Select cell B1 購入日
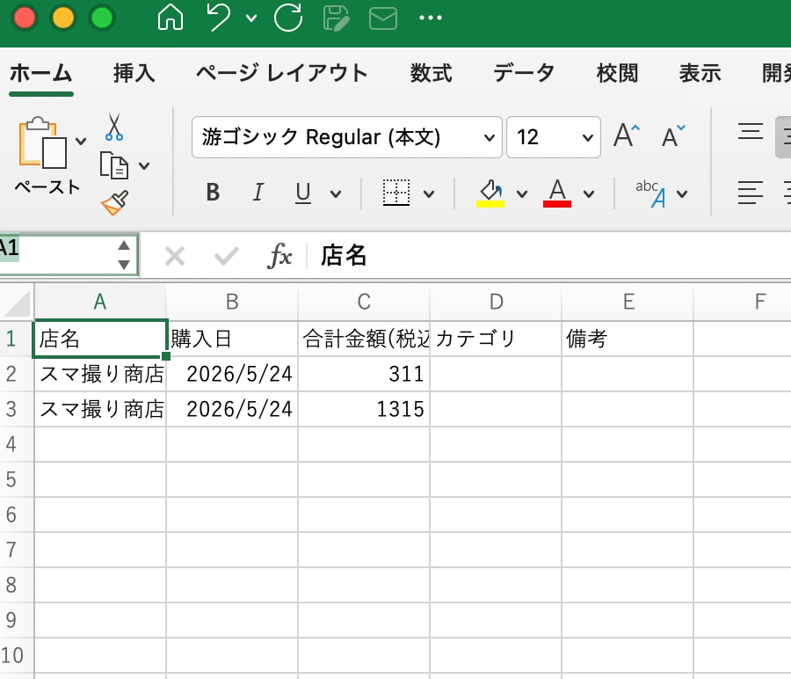 tap(232, 339)
